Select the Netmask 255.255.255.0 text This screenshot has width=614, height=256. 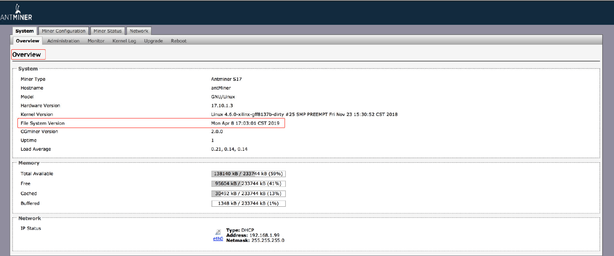point(255,240)
